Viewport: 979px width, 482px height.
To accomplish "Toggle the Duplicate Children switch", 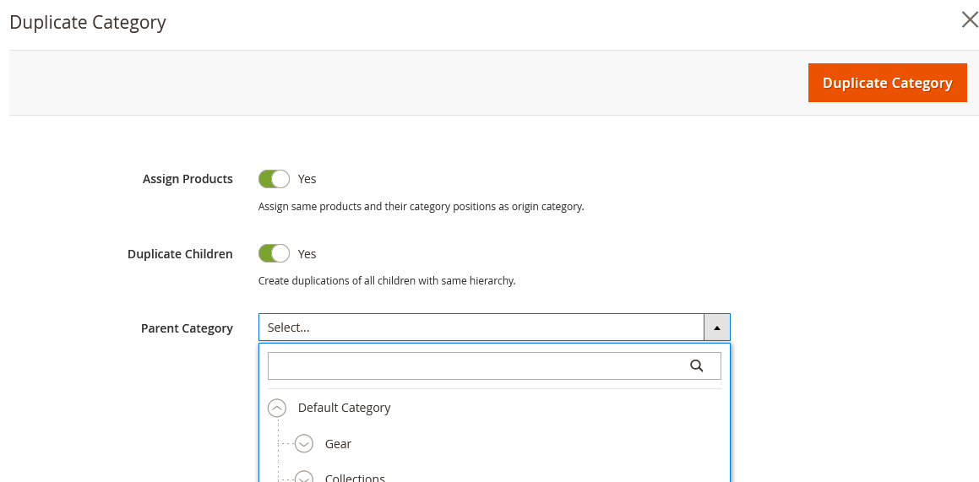I will coord(274,254).
